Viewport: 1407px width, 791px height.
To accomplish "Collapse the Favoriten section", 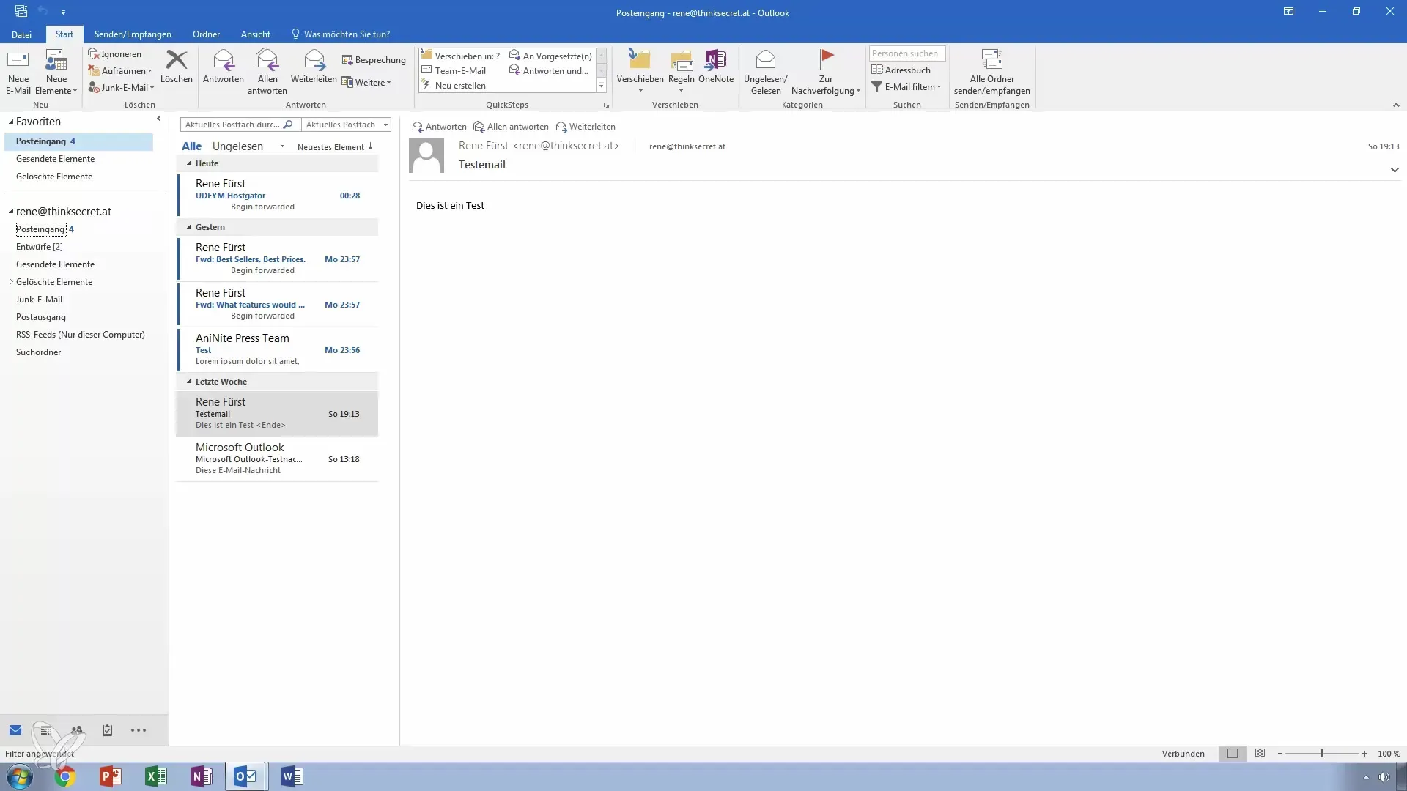I will [11, 122].
